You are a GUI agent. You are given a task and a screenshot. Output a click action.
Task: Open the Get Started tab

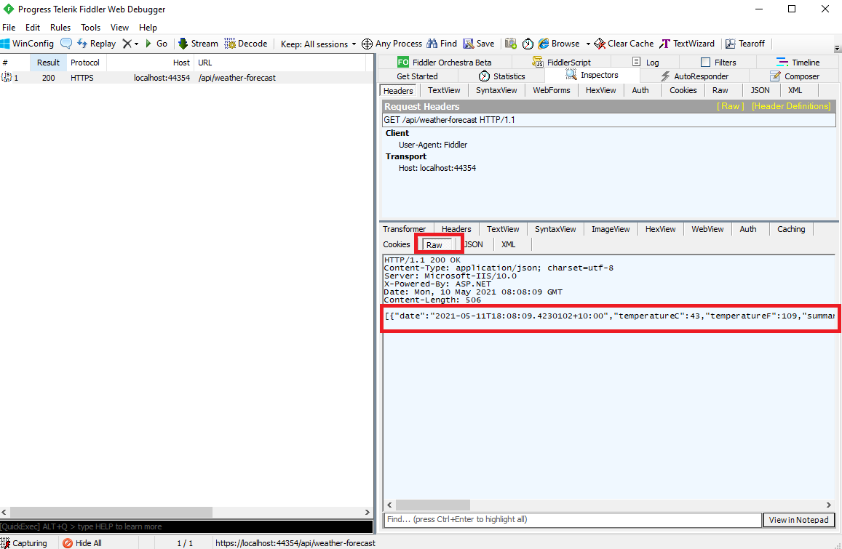pos(417,76)
